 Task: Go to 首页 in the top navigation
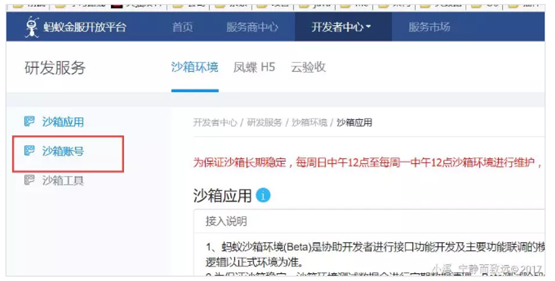(182, 27)
